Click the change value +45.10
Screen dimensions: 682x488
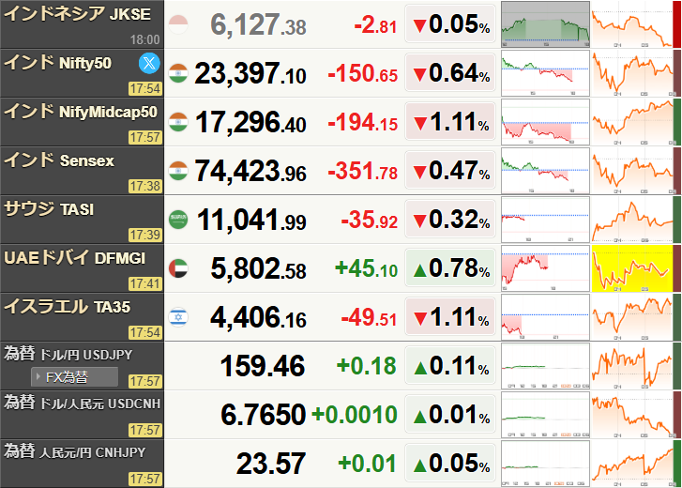point(366,268)
